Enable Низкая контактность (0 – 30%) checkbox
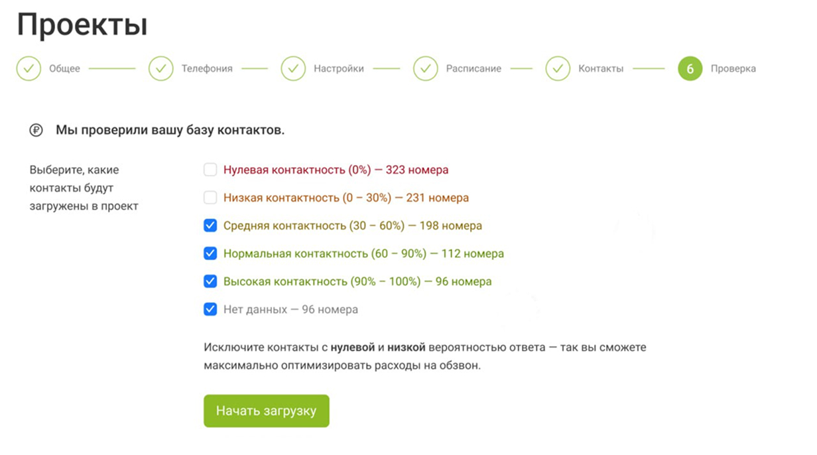The image size is (817, 455). point(210,198)
